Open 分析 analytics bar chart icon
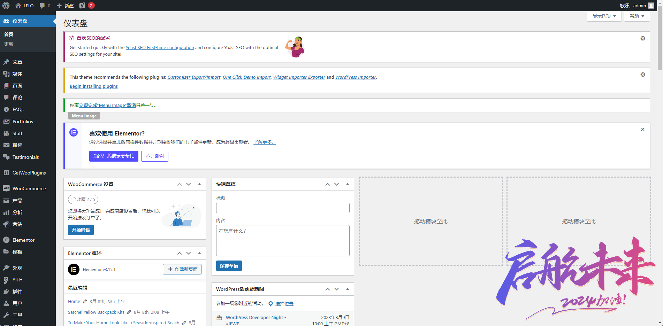Viewport: 663px width, 326px height. click(6, 212)
